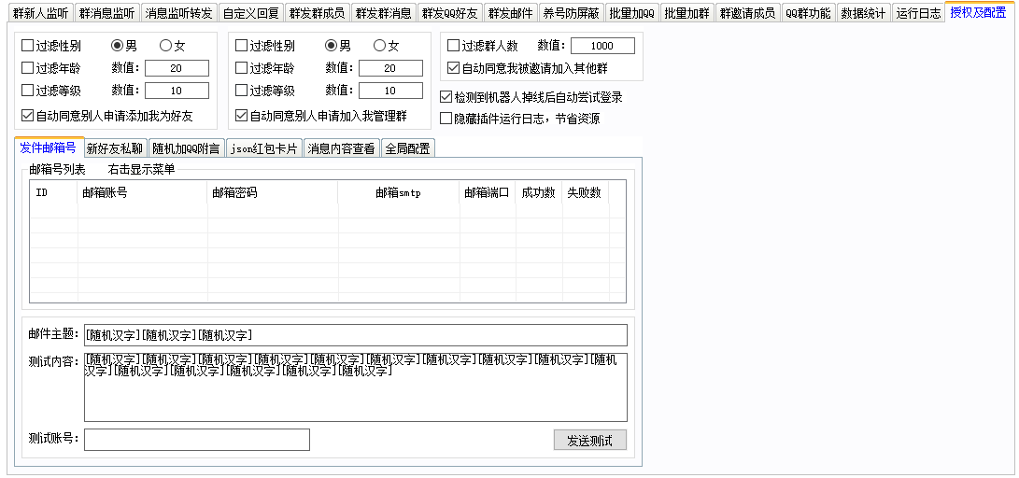1019x478 pixels.
Task: Open the 批量加QQ tab
Action: tap(632, 13)
